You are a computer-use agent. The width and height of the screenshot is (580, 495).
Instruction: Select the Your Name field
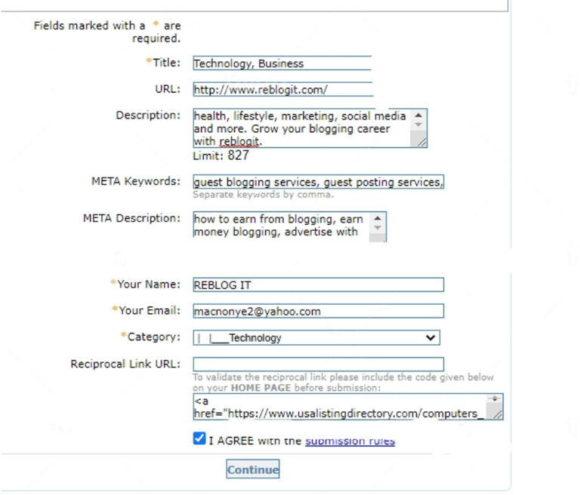click(x=317, y=285)
